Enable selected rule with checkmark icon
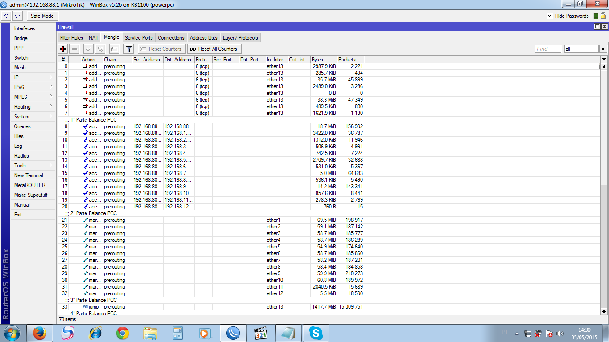Viewport: 609px width, 342px height. pyautogui.click(x=89, y=49)
